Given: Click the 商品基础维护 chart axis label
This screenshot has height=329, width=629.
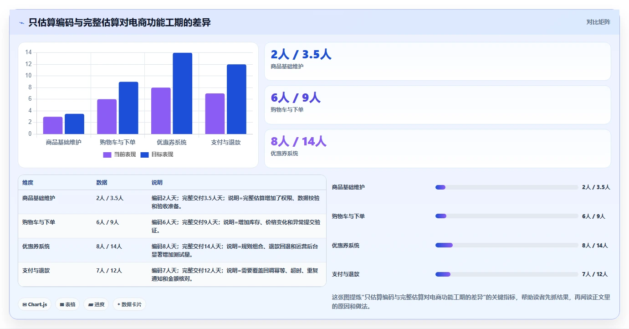Looking at the screenshot, I should [64, 143].
